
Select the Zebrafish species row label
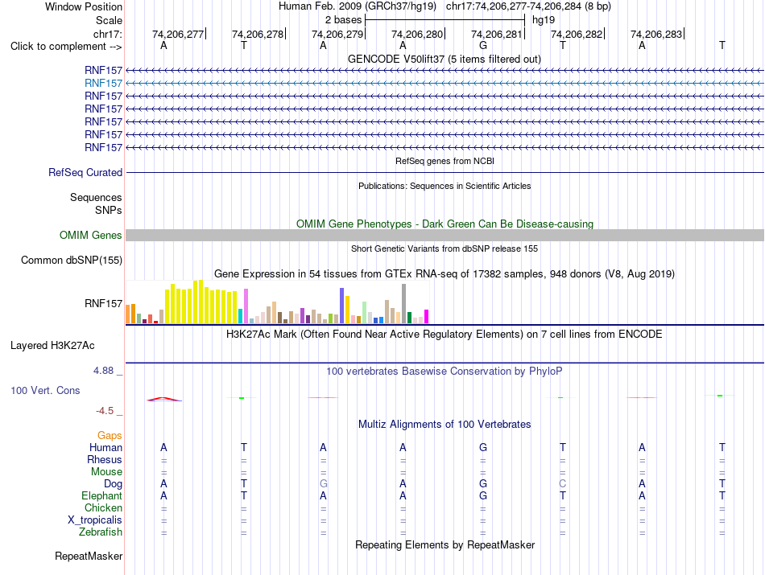[101, 532]
